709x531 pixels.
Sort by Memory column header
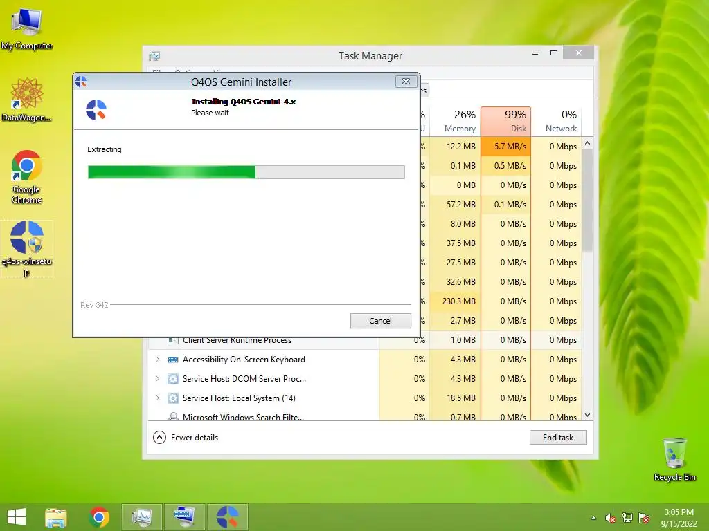coord(455,121)
